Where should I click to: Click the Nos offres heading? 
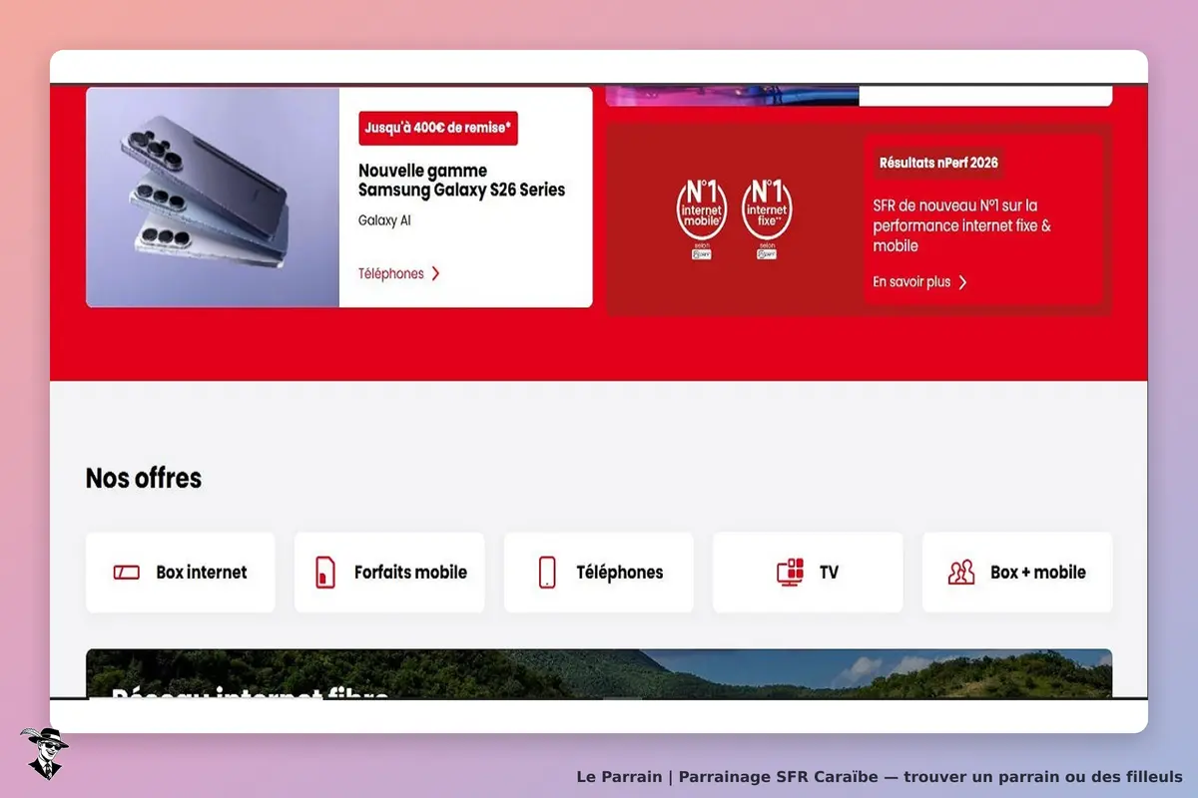[x=144, y=478]
